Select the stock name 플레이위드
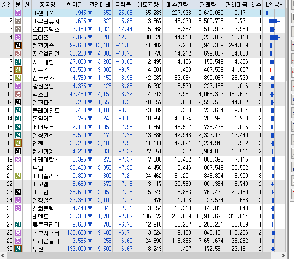This screenshot has height=259, width=294. click(x=46, y=111)
